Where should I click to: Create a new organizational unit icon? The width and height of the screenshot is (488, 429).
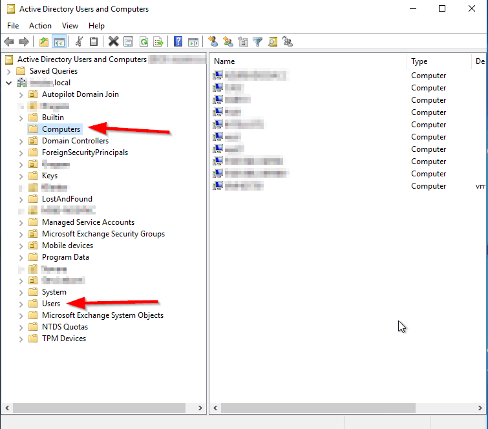(243, 41)
